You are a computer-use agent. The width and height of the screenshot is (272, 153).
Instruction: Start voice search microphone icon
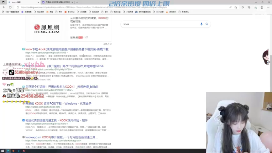point(201,24)
